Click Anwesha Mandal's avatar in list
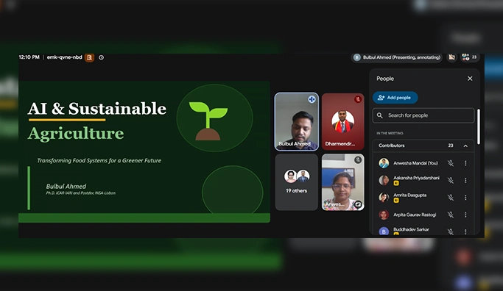503x291 pixels. 384,163
